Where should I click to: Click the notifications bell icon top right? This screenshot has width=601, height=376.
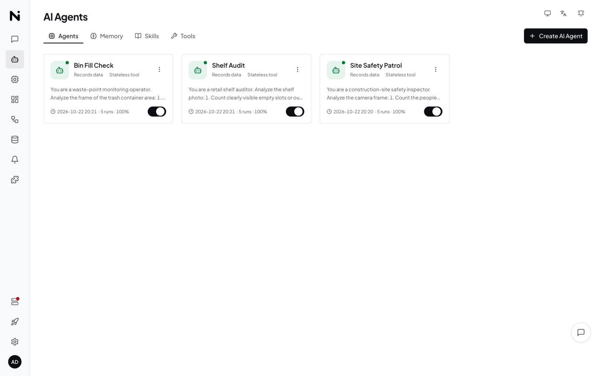coord(581,13)
